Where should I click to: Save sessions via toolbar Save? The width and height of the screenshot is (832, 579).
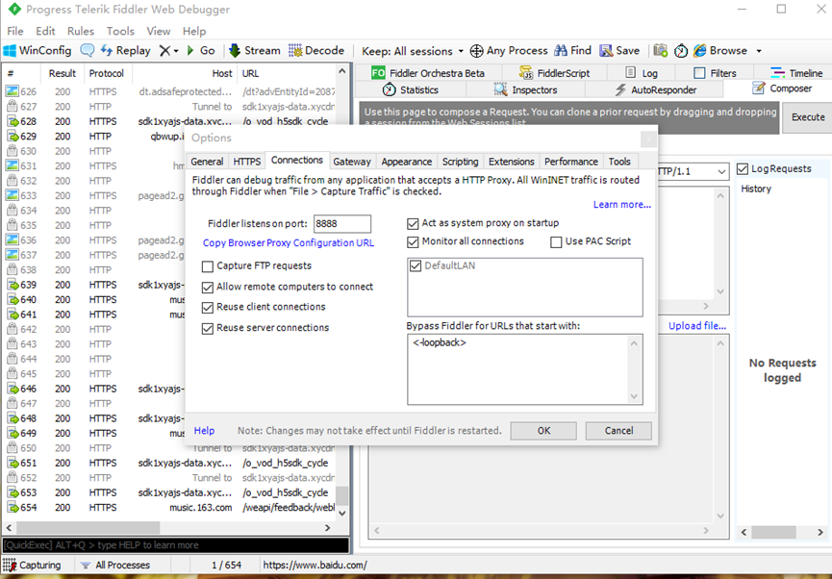(x=619, y=50)
